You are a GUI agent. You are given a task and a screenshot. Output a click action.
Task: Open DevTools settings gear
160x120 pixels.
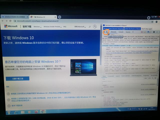click(154, 32)
